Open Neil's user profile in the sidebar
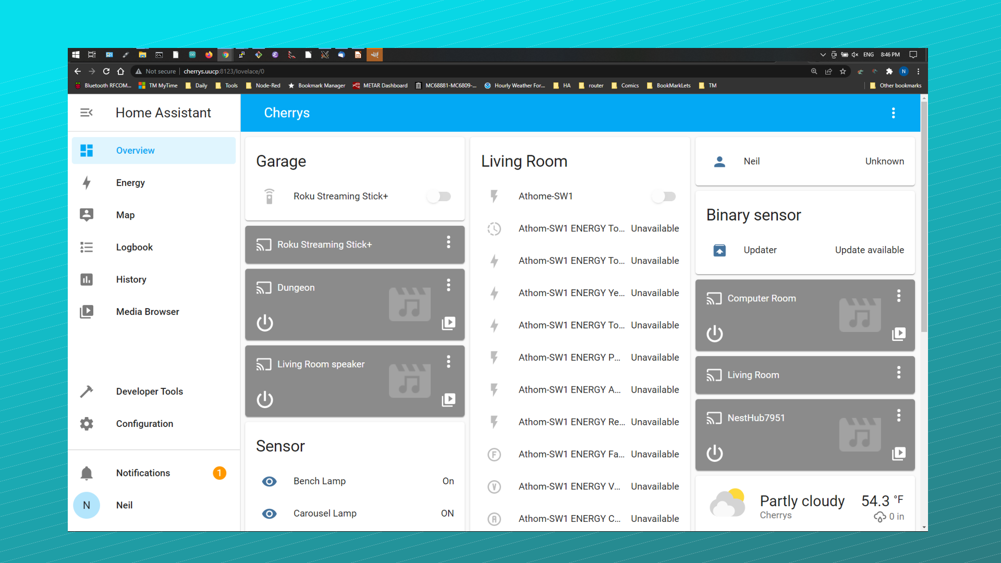 [124, 505]
